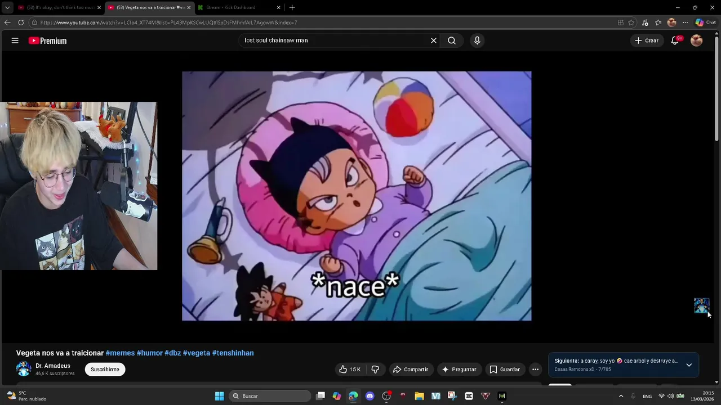Switch to Edge browser in taskbar
721x405 pixels.
click(353, 396)
